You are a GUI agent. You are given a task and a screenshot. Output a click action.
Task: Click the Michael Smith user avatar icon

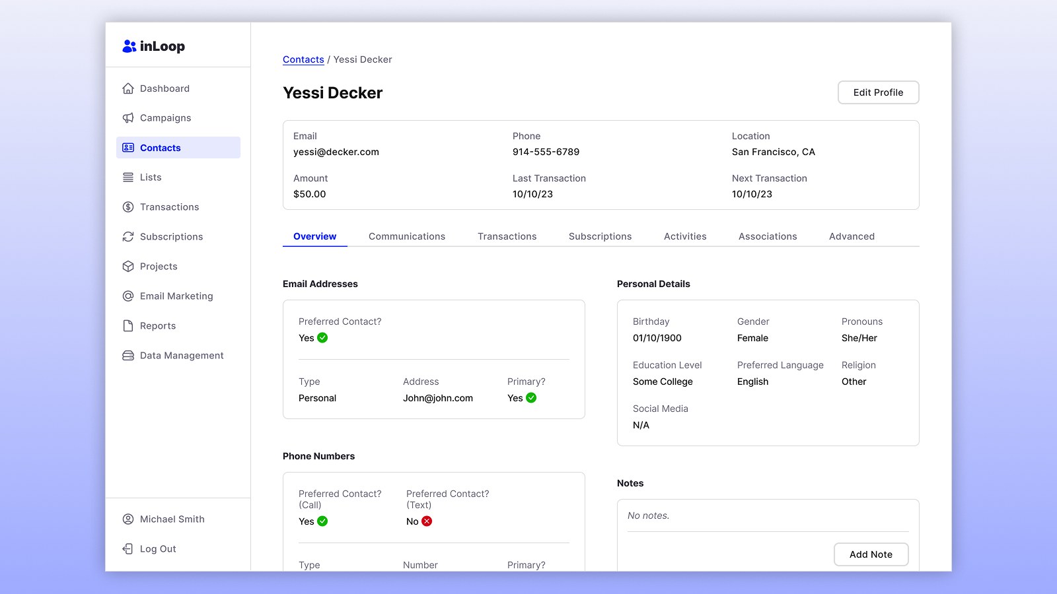(x=128, y=519)
